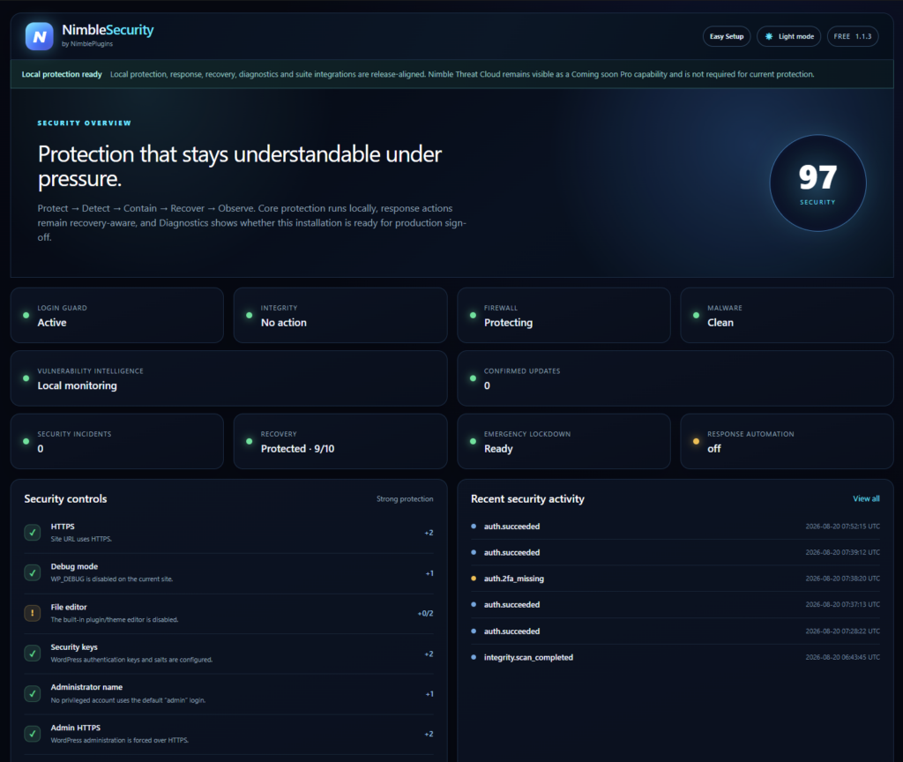Click the FREE 1.1.3 version badge

point(853,36)
